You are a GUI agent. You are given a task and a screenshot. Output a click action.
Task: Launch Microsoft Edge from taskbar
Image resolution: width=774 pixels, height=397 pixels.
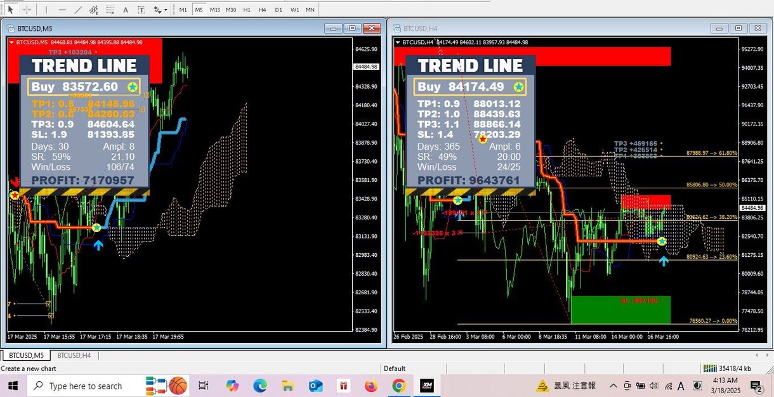click(x=260, y=386)
